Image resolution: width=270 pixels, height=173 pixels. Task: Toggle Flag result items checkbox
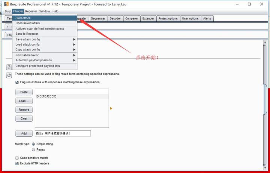pyautogui.click(x=17, y=82)
